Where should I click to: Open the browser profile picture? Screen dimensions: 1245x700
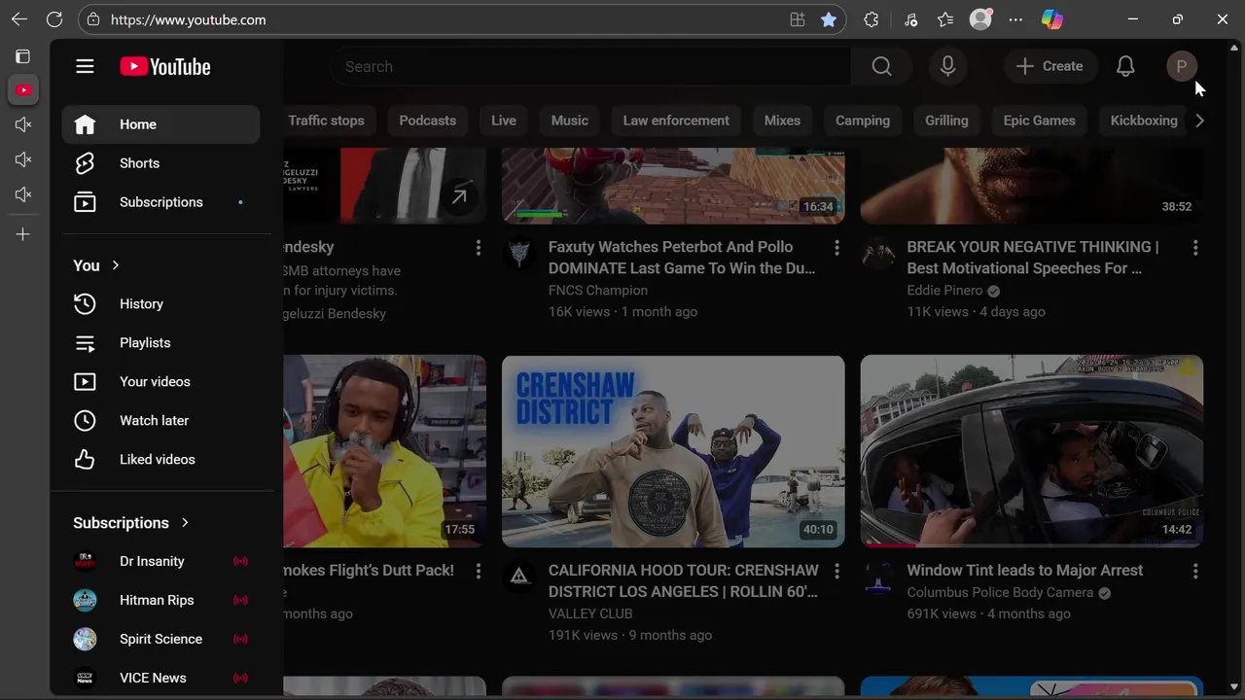coord(980,19)
